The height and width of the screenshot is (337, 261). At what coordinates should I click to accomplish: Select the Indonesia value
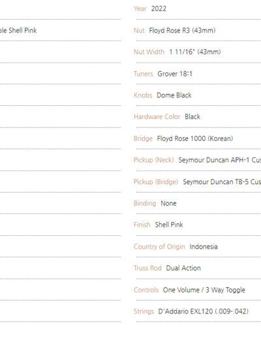(x=204, y=247)
